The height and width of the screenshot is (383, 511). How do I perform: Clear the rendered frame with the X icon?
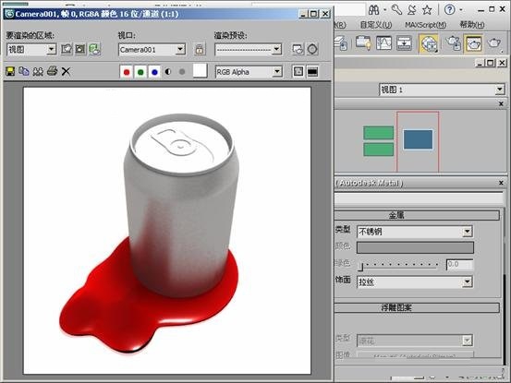pyautogui.click(x=66, y=71)
